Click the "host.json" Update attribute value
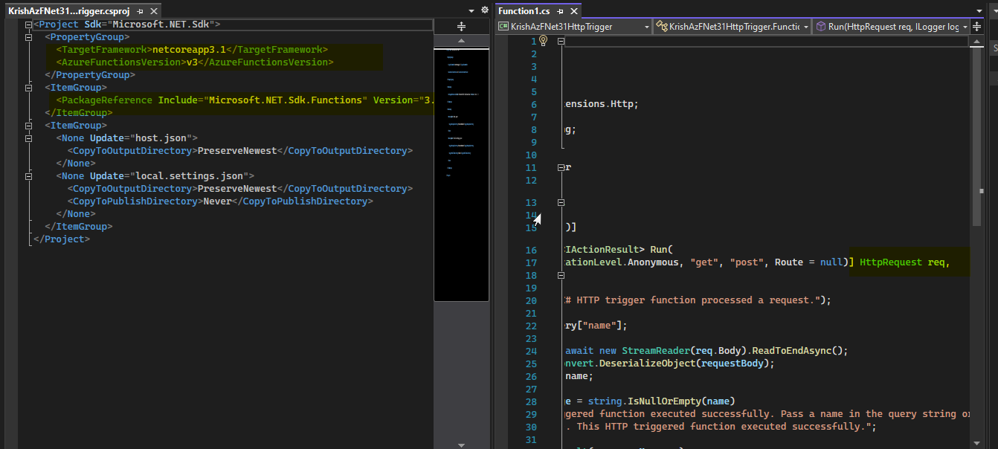The image size is (998, 449). tap(164, 138)
